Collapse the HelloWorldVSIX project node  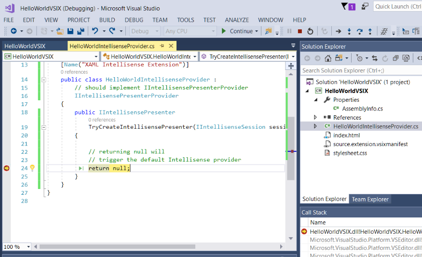(307, 91)
